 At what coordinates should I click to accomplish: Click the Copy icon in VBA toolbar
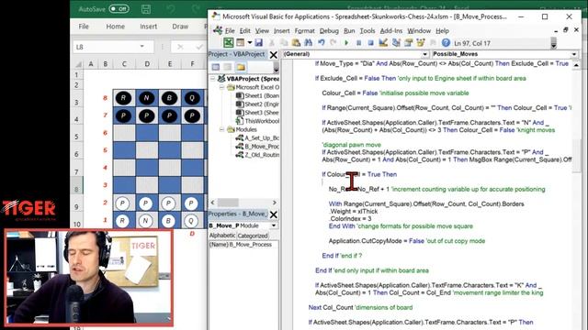(284, 43)
